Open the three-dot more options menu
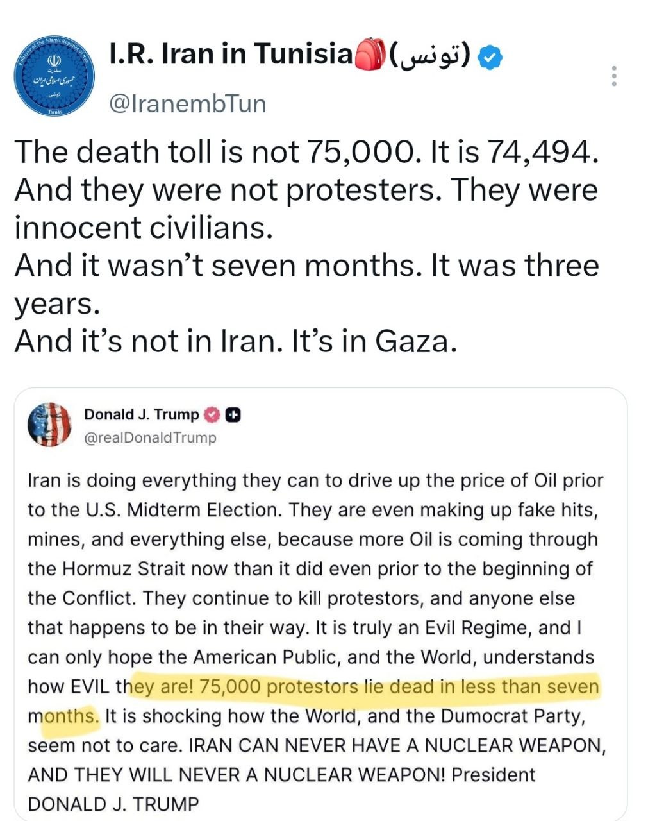This screenshot has width=648, height=821. 614,76
